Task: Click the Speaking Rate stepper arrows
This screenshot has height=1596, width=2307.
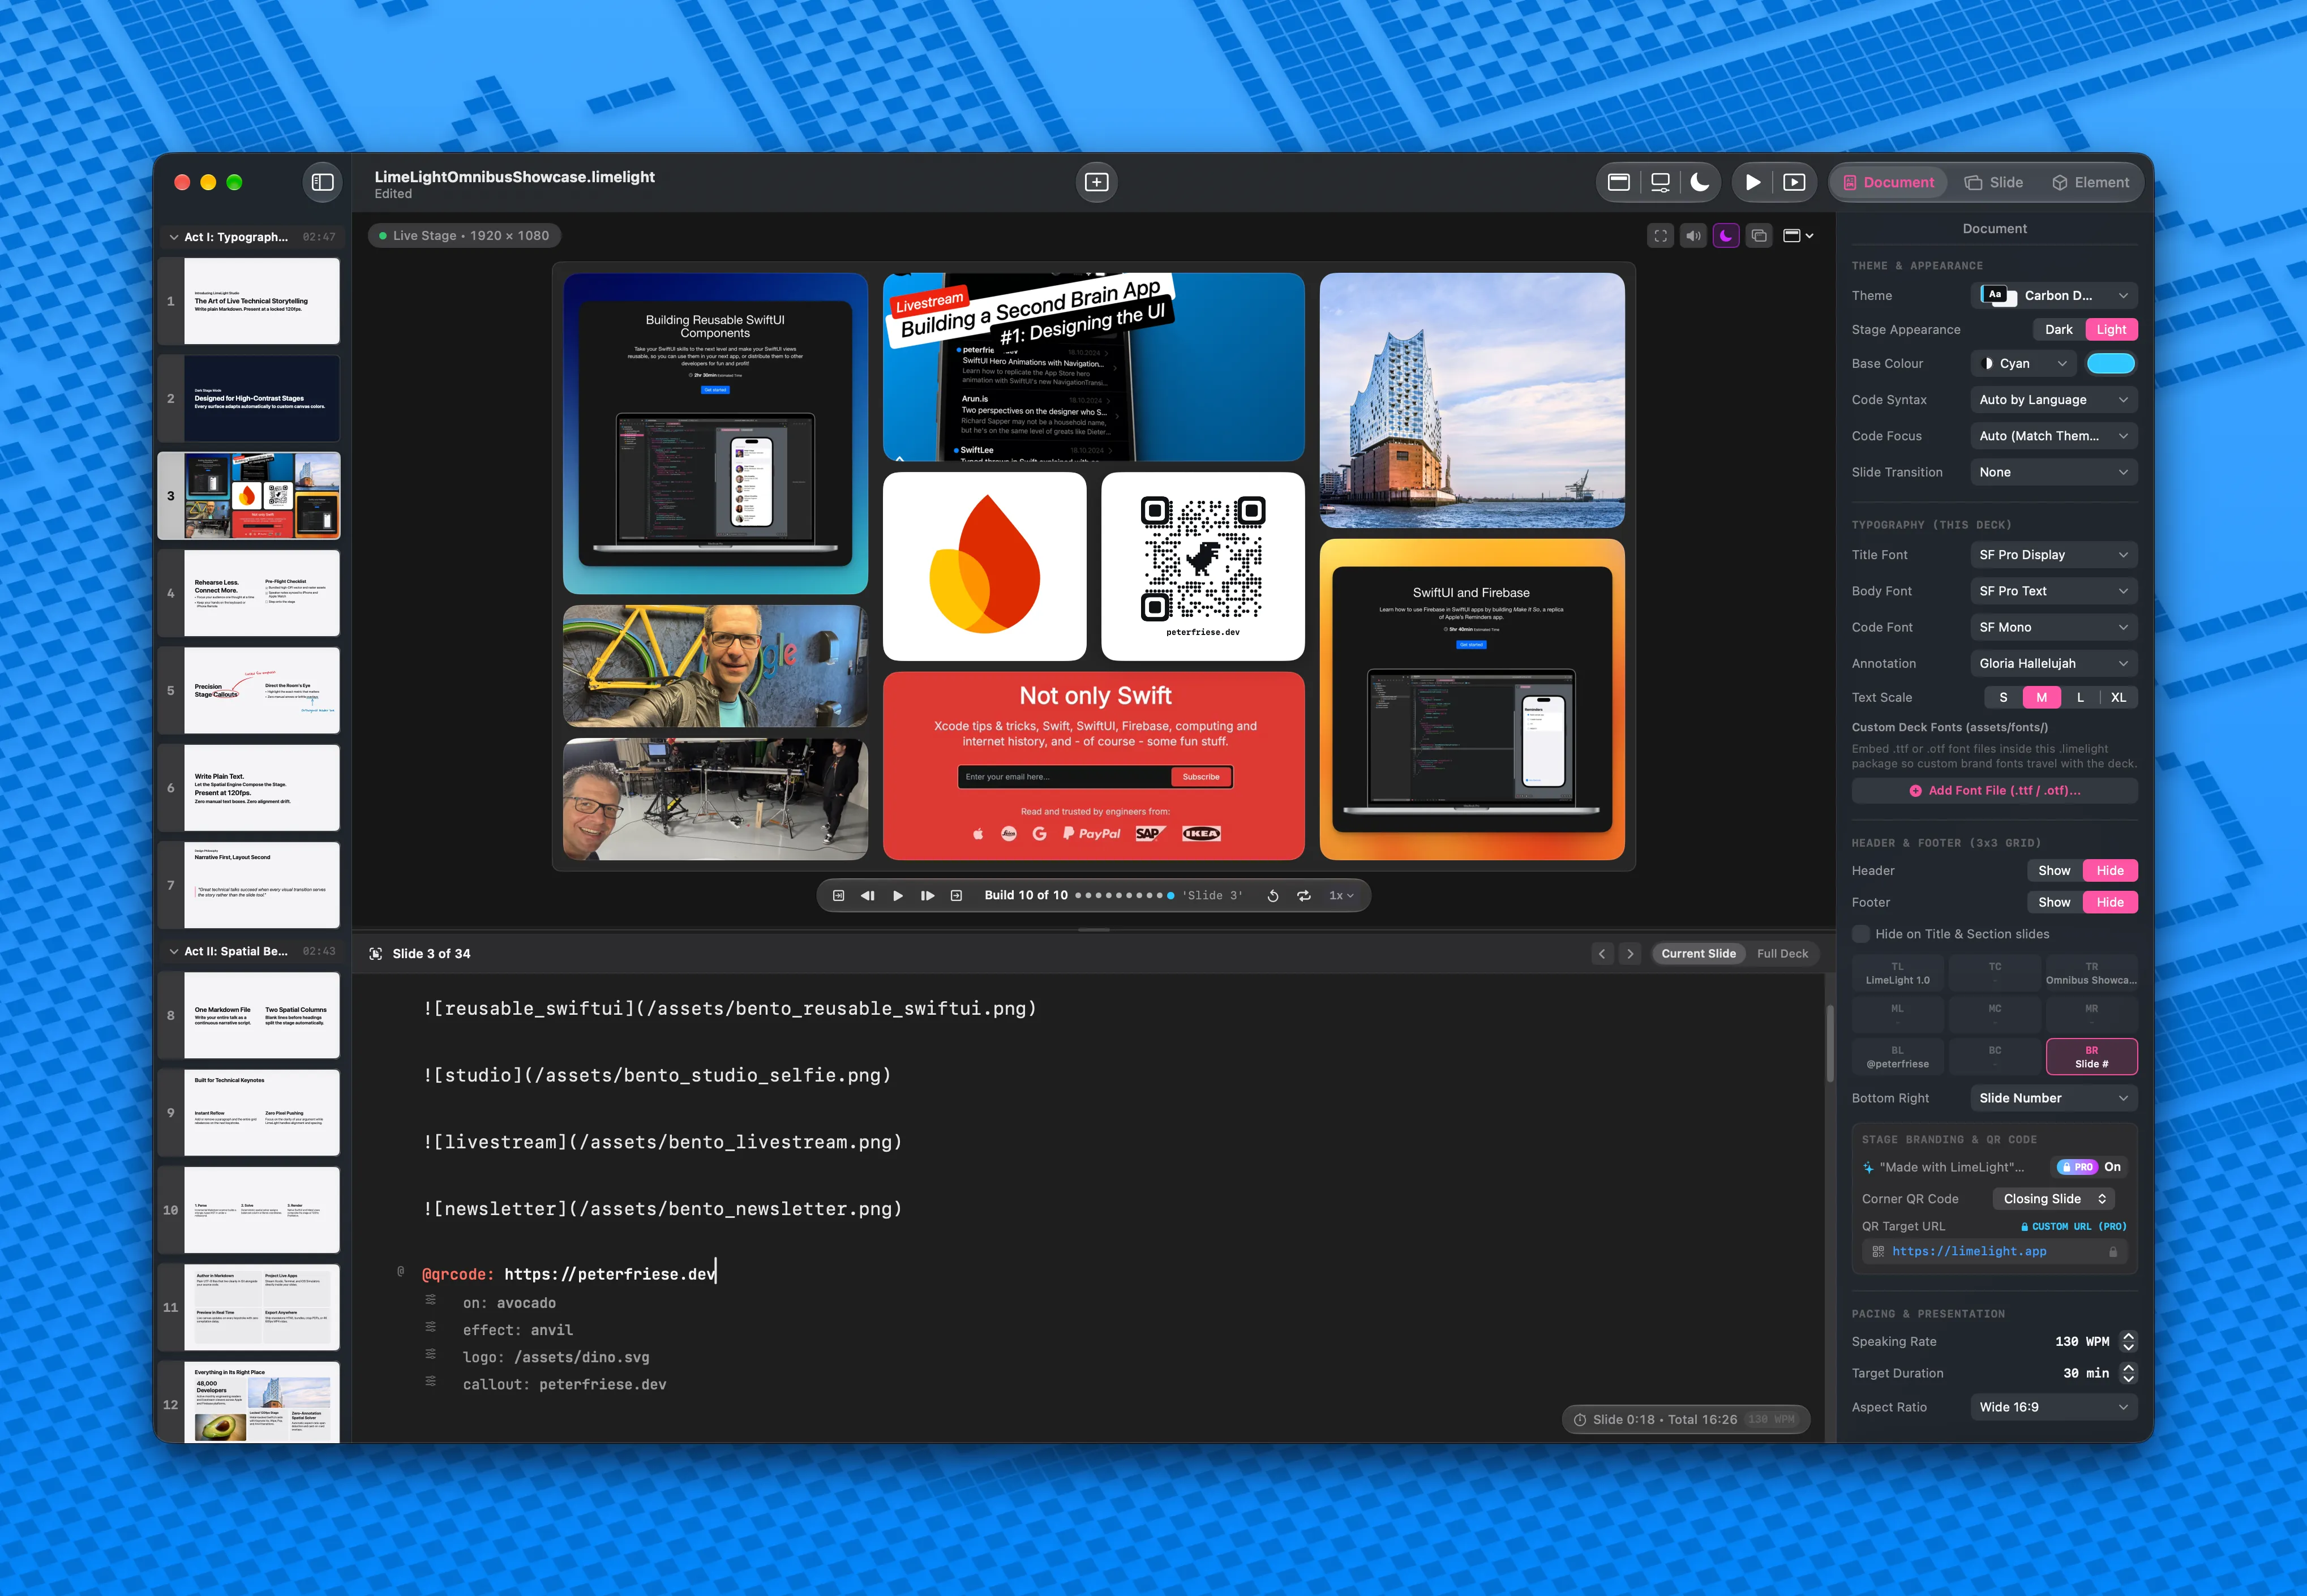Action: 2128,1342
